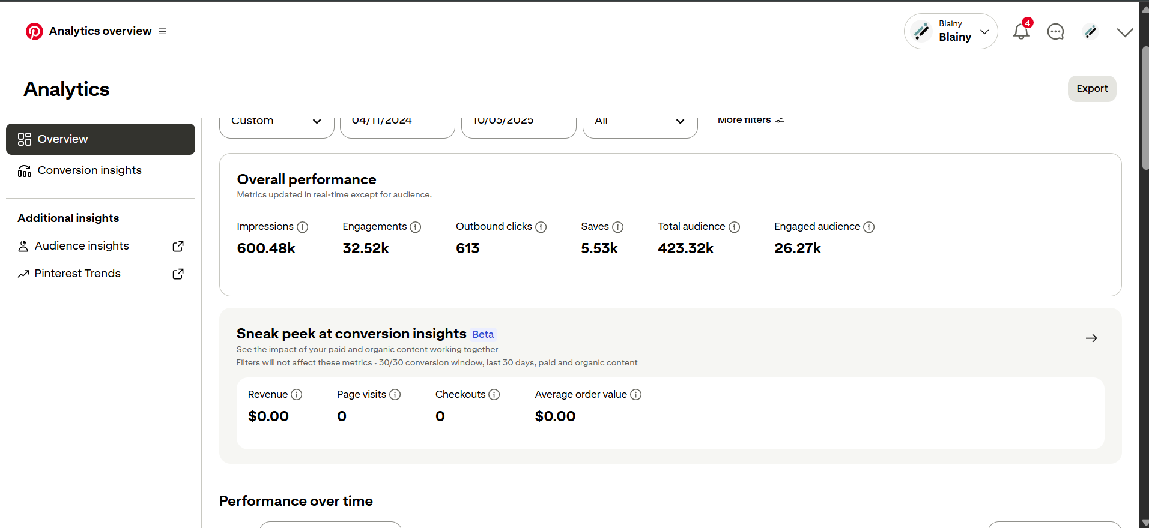Click the profile avatar next to messages
Screen dimensions: 1149x528
point(1090,31)
